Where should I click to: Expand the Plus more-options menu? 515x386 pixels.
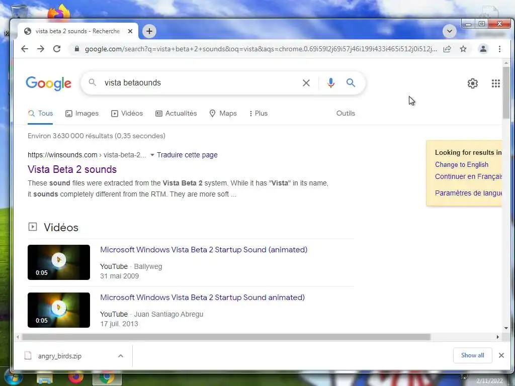tap(259, 114)
